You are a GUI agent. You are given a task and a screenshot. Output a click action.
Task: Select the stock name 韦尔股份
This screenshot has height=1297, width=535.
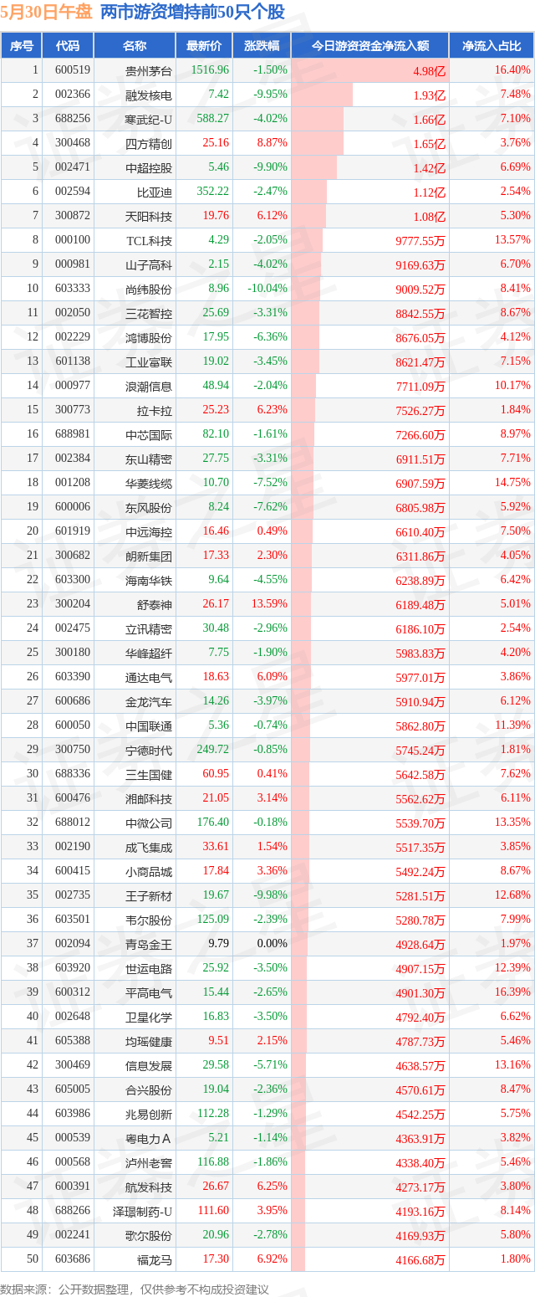tap(149, 920)
